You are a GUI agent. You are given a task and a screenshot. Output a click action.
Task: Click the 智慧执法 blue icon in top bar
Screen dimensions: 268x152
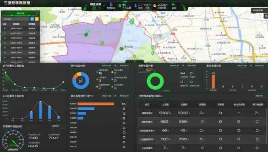pyautogui.click(x=111, y=4)
